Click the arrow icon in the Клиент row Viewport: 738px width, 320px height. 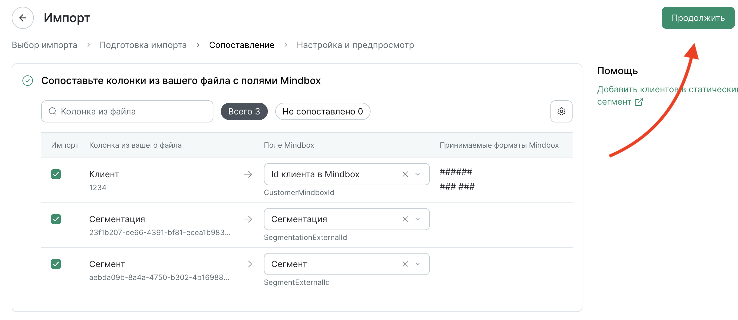248,174
